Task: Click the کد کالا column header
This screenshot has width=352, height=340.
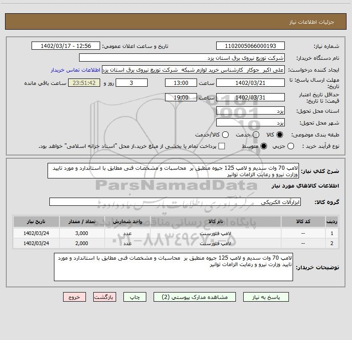Action: point(303,221)
